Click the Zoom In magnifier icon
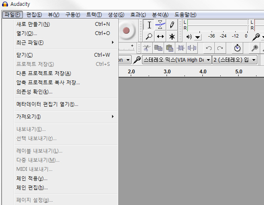 coord(254,48)
